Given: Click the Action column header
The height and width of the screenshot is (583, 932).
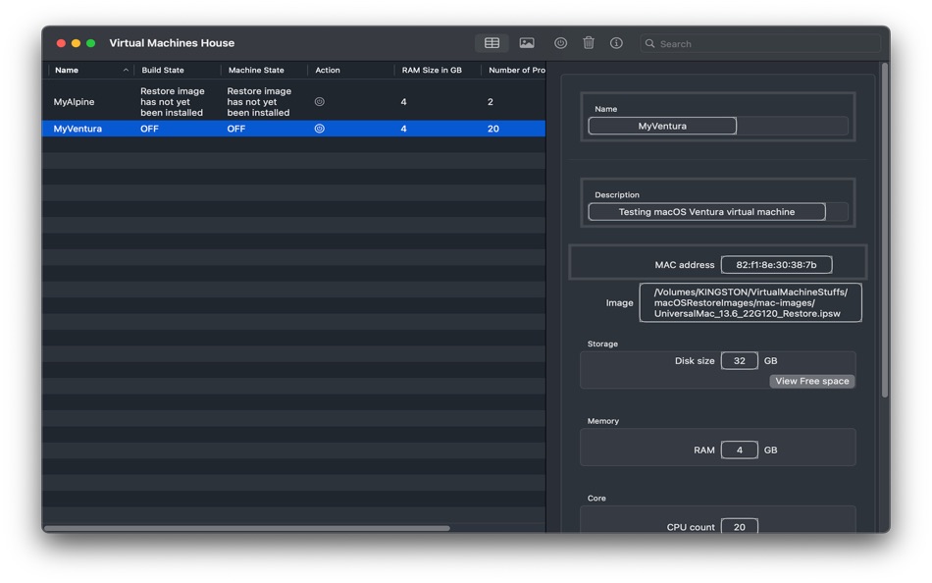Looking at the screenshot, I should (327, 71).
